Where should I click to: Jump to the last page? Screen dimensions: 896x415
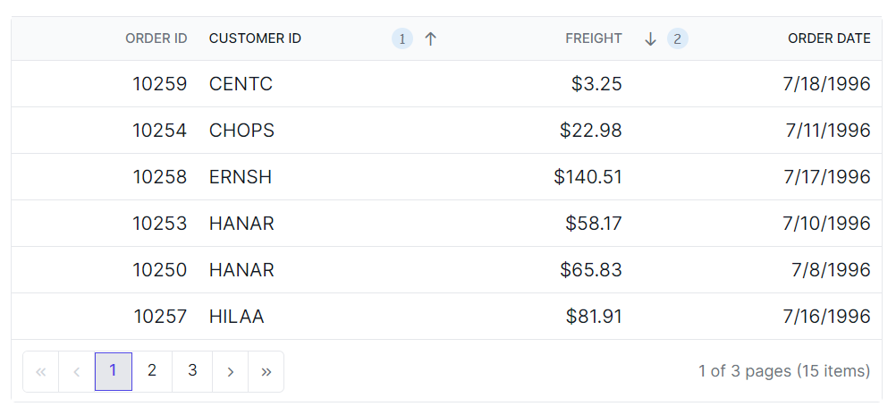pos(266,372)
